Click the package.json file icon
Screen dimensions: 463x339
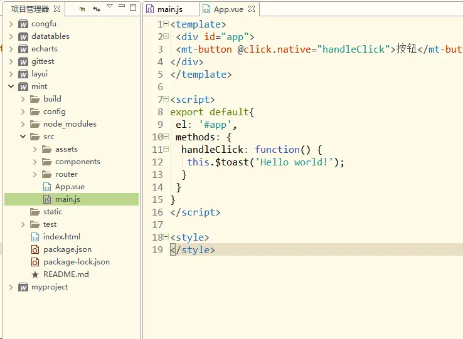point(35,249)
